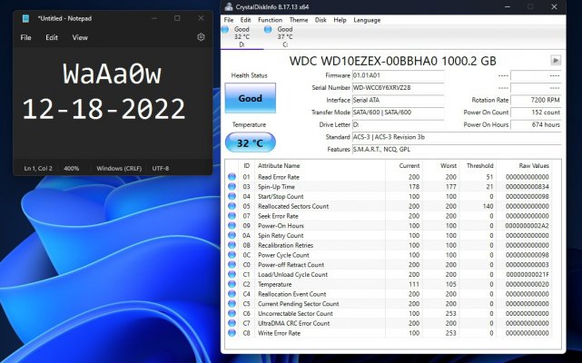This screenshot has height=363, width=582.
Task: Click status orb for Start/Stop Count
Action: point(232,196)
